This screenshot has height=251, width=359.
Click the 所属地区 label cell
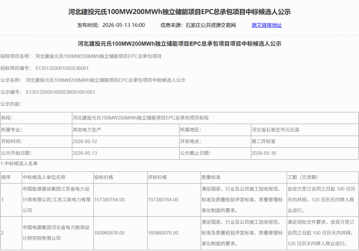pos(215,130)
